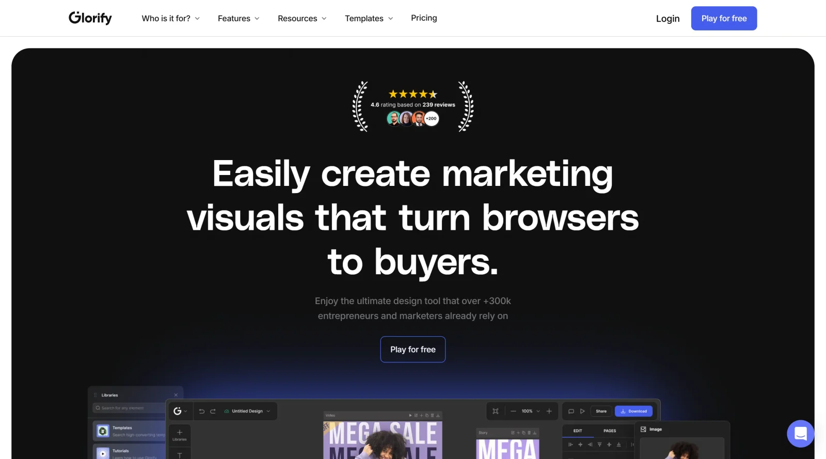Image resolution: width=826 pixels, height=459 pixels.
Task: Open the Pricing page link
Action: click(x=424, y=18)
